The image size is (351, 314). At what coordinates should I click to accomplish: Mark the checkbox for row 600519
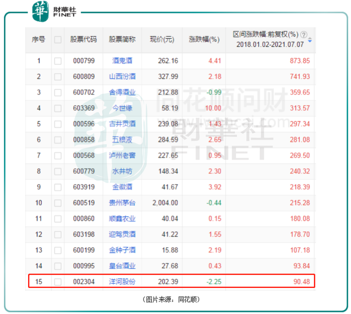[58, 203]
